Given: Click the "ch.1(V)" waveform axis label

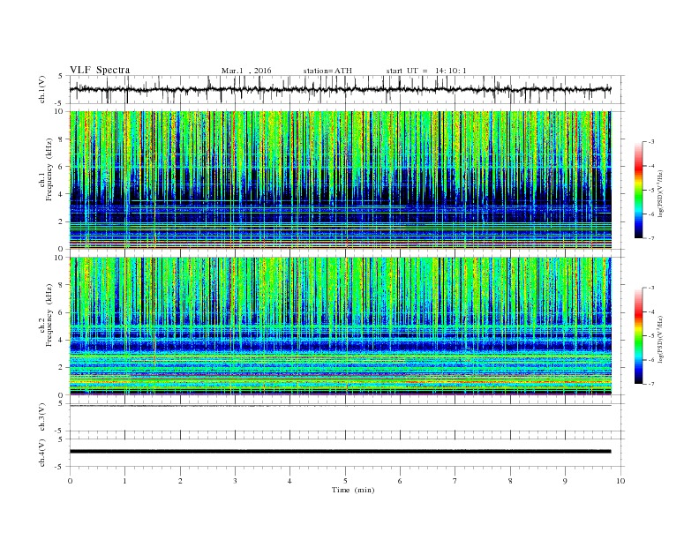Looking at the screenshot, I should (x=42, y=89).
